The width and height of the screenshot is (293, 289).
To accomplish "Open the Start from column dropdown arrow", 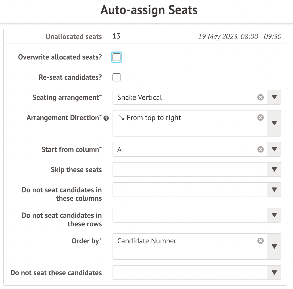I will point(274,150).
